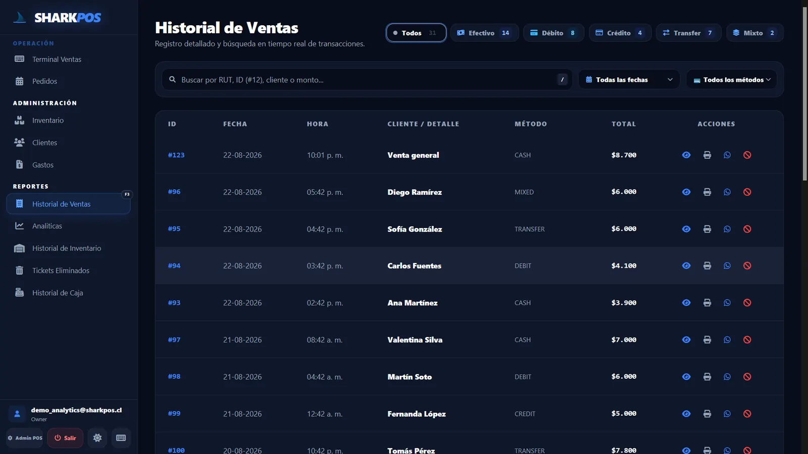808x454 pixels.
Task: Share sale #98 Martín Soto via WhatsApp
Action: [727, 377]
